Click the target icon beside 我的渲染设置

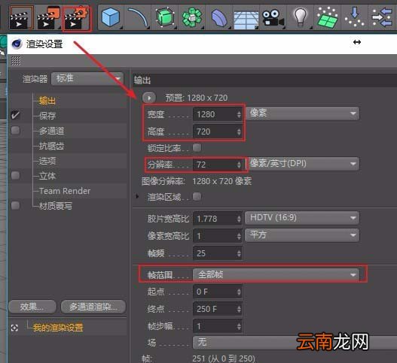click(x=14, y=328)
